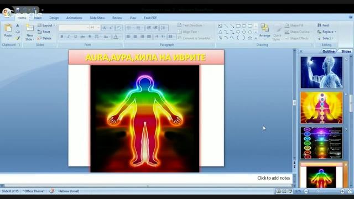The height and width of the screenshot is (199, 354).
Task: Toggle left-to-right text direction
Action: click(x=157, y=36)
